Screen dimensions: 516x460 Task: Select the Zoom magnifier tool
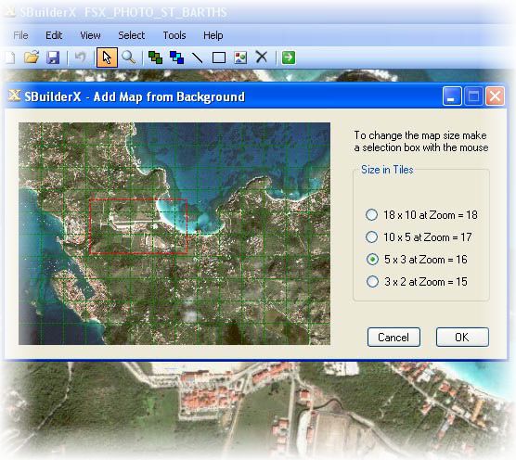[128, 57]
